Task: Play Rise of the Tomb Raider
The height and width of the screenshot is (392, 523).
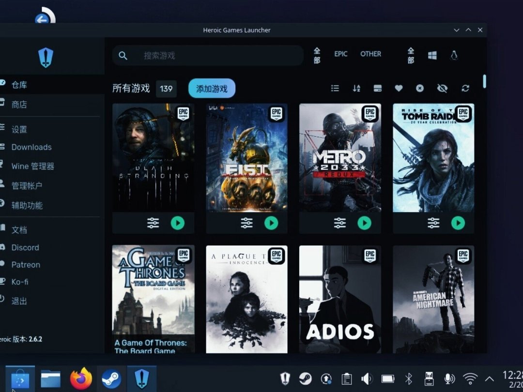Action: (x=458, y=223)
